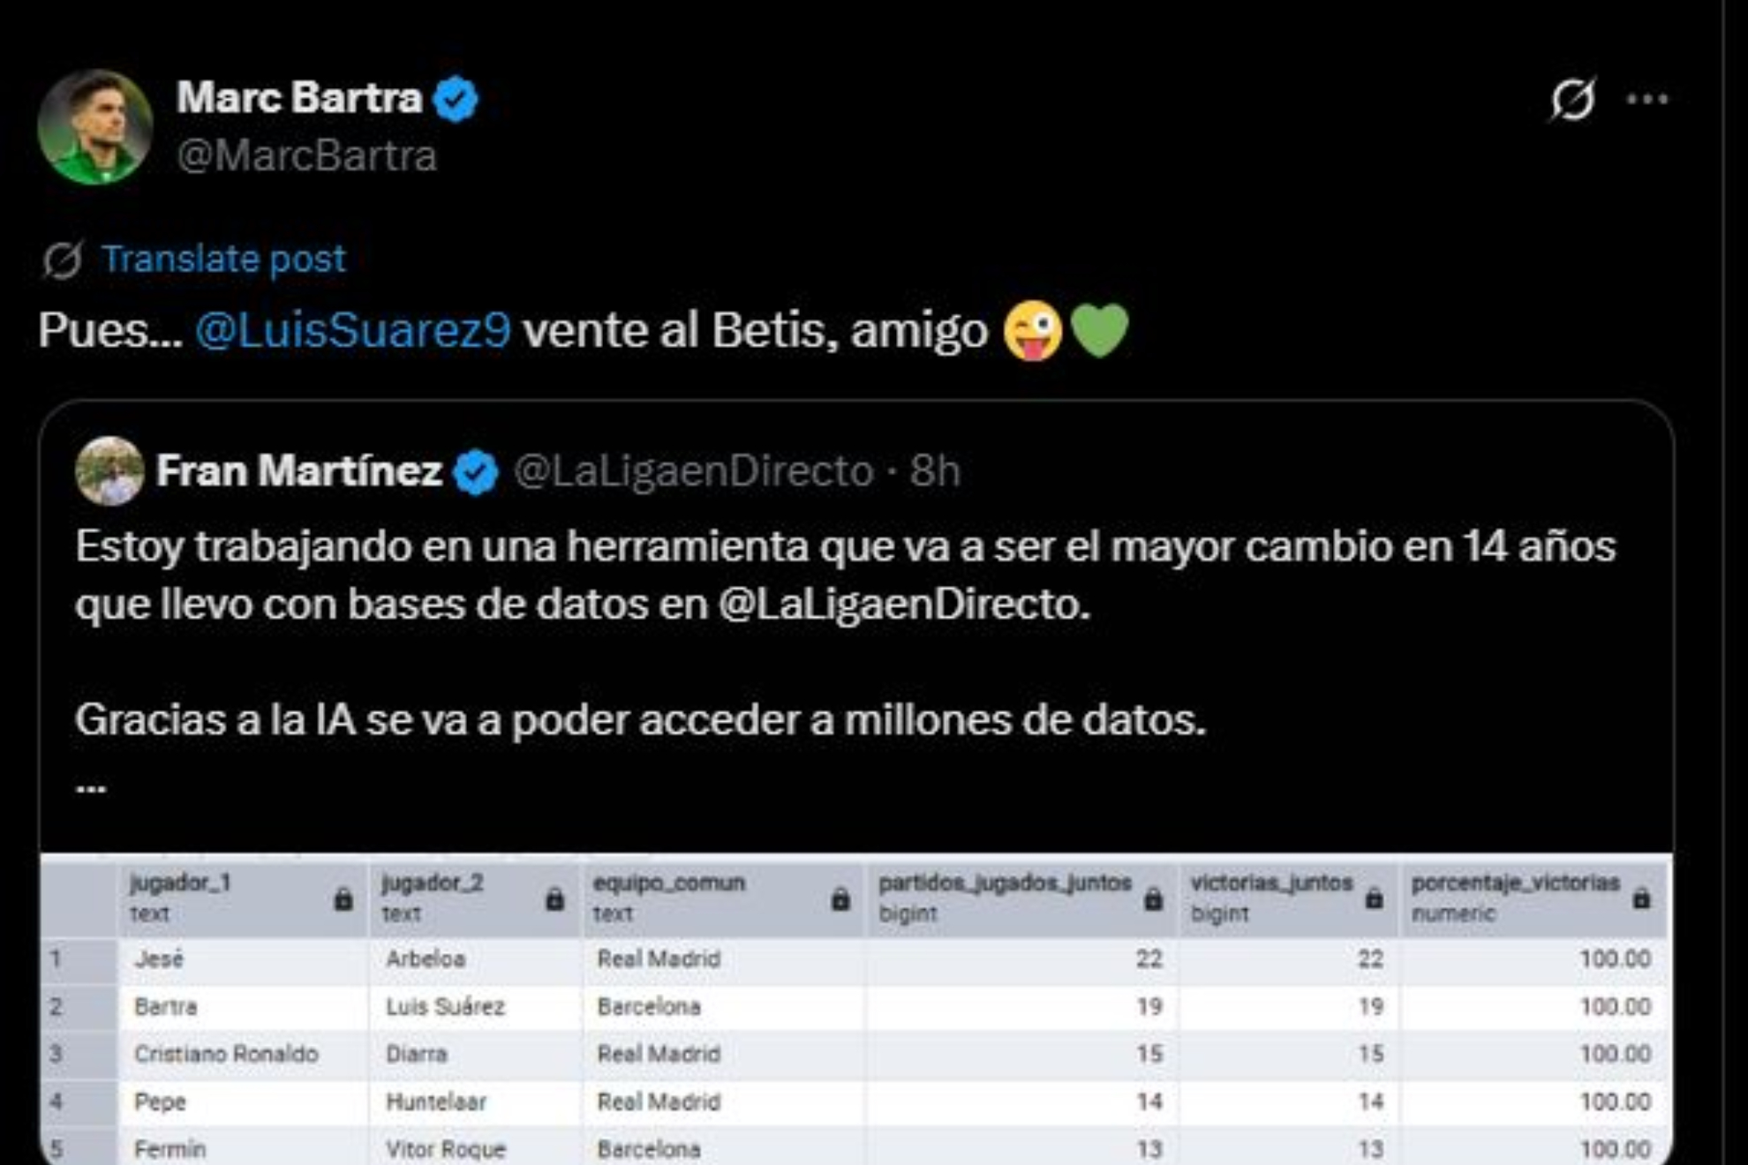This screenshot has height=1165, width=1748.
Task: Click the lock icon in jugador_1 column
Action: (x=343, y=899)
